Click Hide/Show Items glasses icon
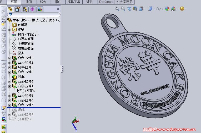Screen dimensions: 201x133 point(159,9)
